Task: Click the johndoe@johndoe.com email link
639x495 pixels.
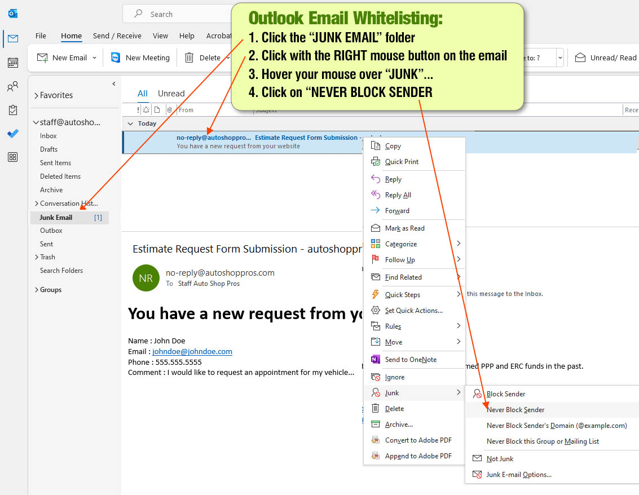Action: tap(192, 351)
